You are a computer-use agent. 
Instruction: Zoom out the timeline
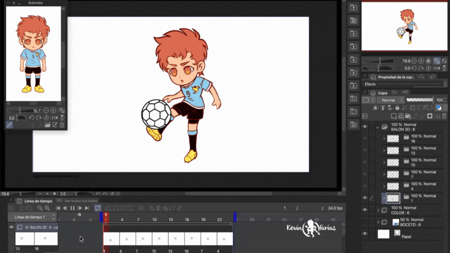pos(40,208)
